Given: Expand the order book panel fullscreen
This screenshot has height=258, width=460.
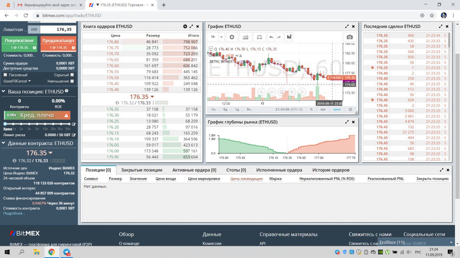Looking at the screenshot, I should (x=192, y=27).
